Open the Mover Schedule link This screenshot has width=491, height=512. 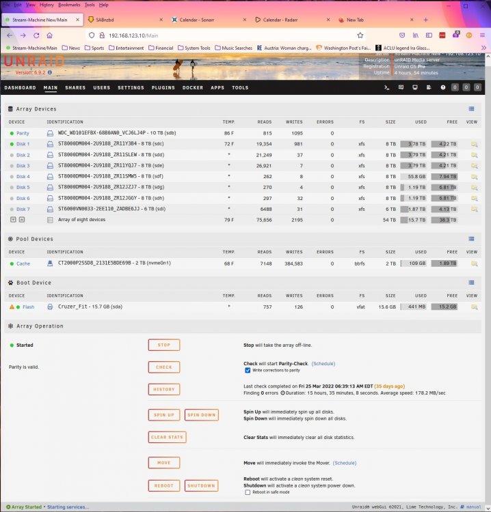(x=345, y=463)
